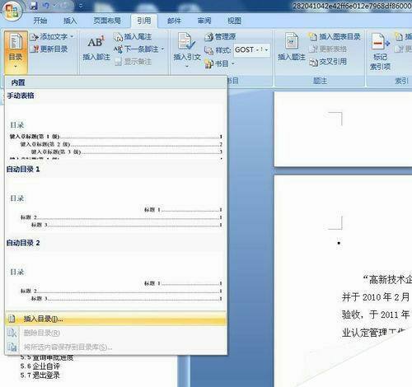The width and height of the screenshot is (412, 387).
Task: Open the 样式 GOST style combo box
Action: pyautogui.click(x=251, y=50)
